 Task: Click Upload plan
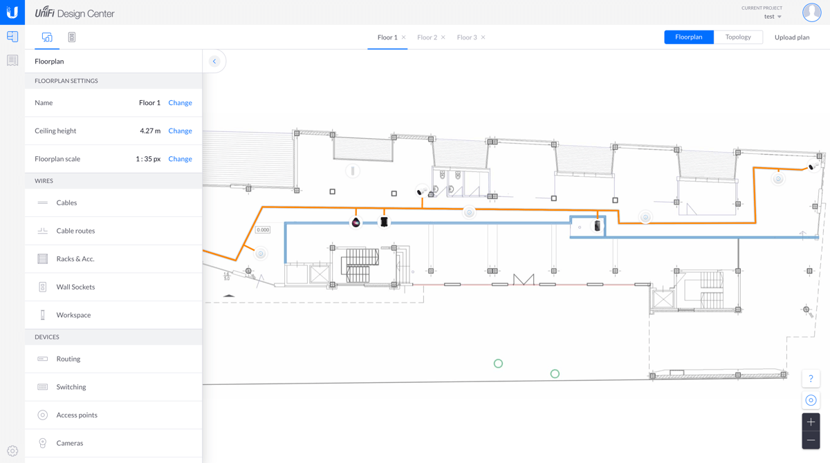791,37
